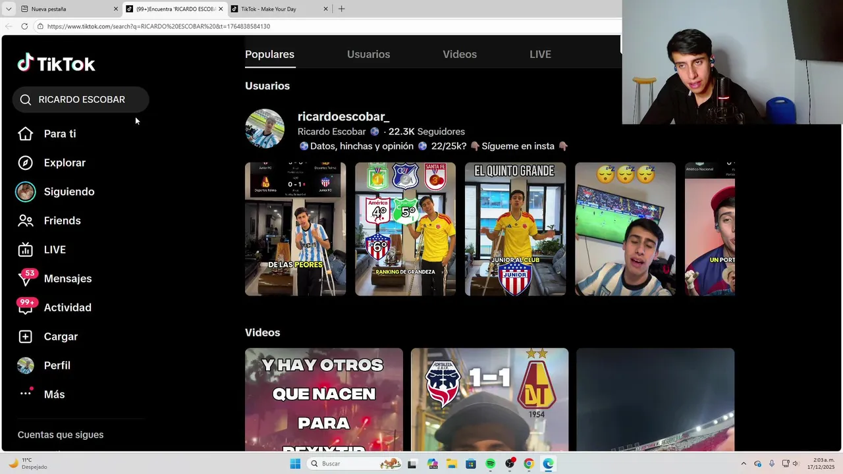This screenshot has width=843, height=474.
Task: Open Mensajes icon with 53 badge
Action: pos(26,278)
